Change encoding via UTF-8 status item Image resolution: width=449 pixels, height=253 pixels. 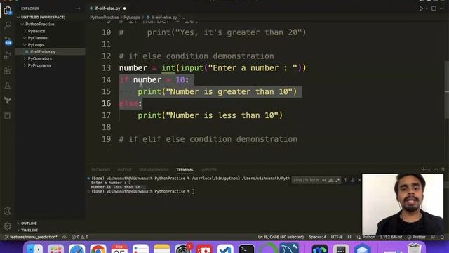pyautogui.click(x=337, y=238)
